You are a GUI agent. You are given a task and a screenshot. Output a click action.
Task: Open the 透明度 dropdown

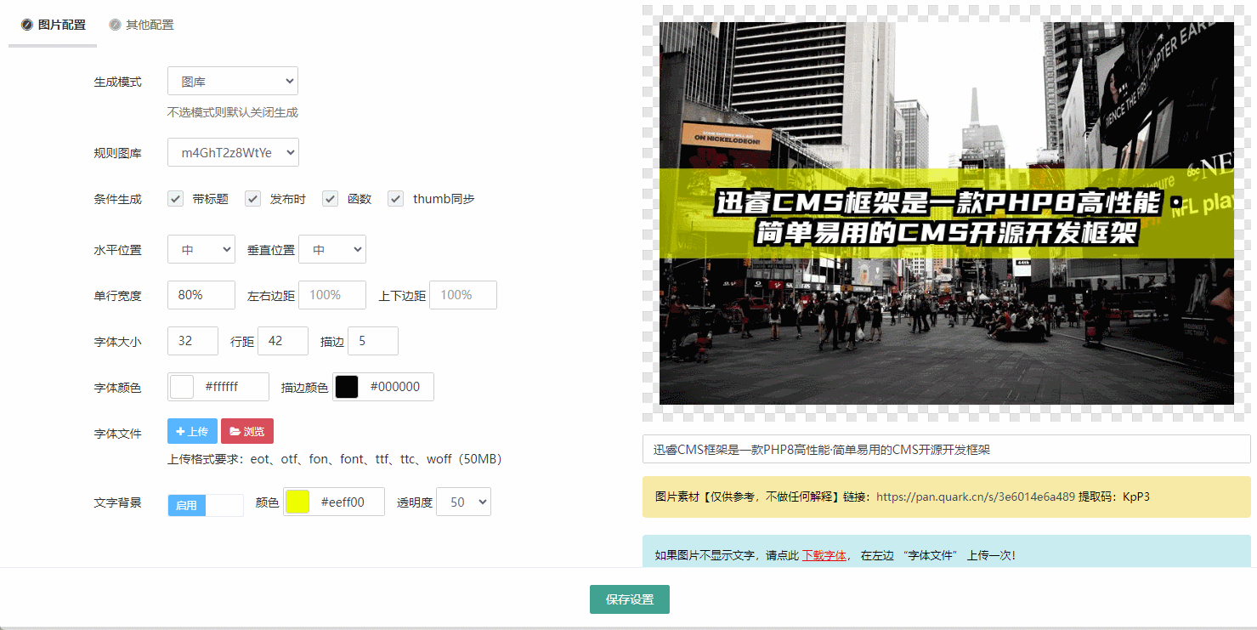463,502
